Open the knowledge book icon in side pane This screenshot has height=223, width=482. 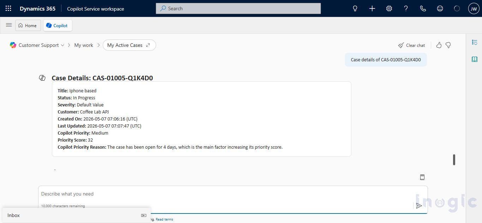click(475, 59)
